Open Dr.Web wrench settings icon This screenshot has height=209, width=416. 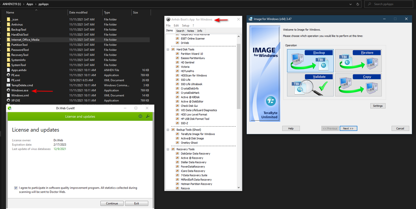tap(148, 116)
